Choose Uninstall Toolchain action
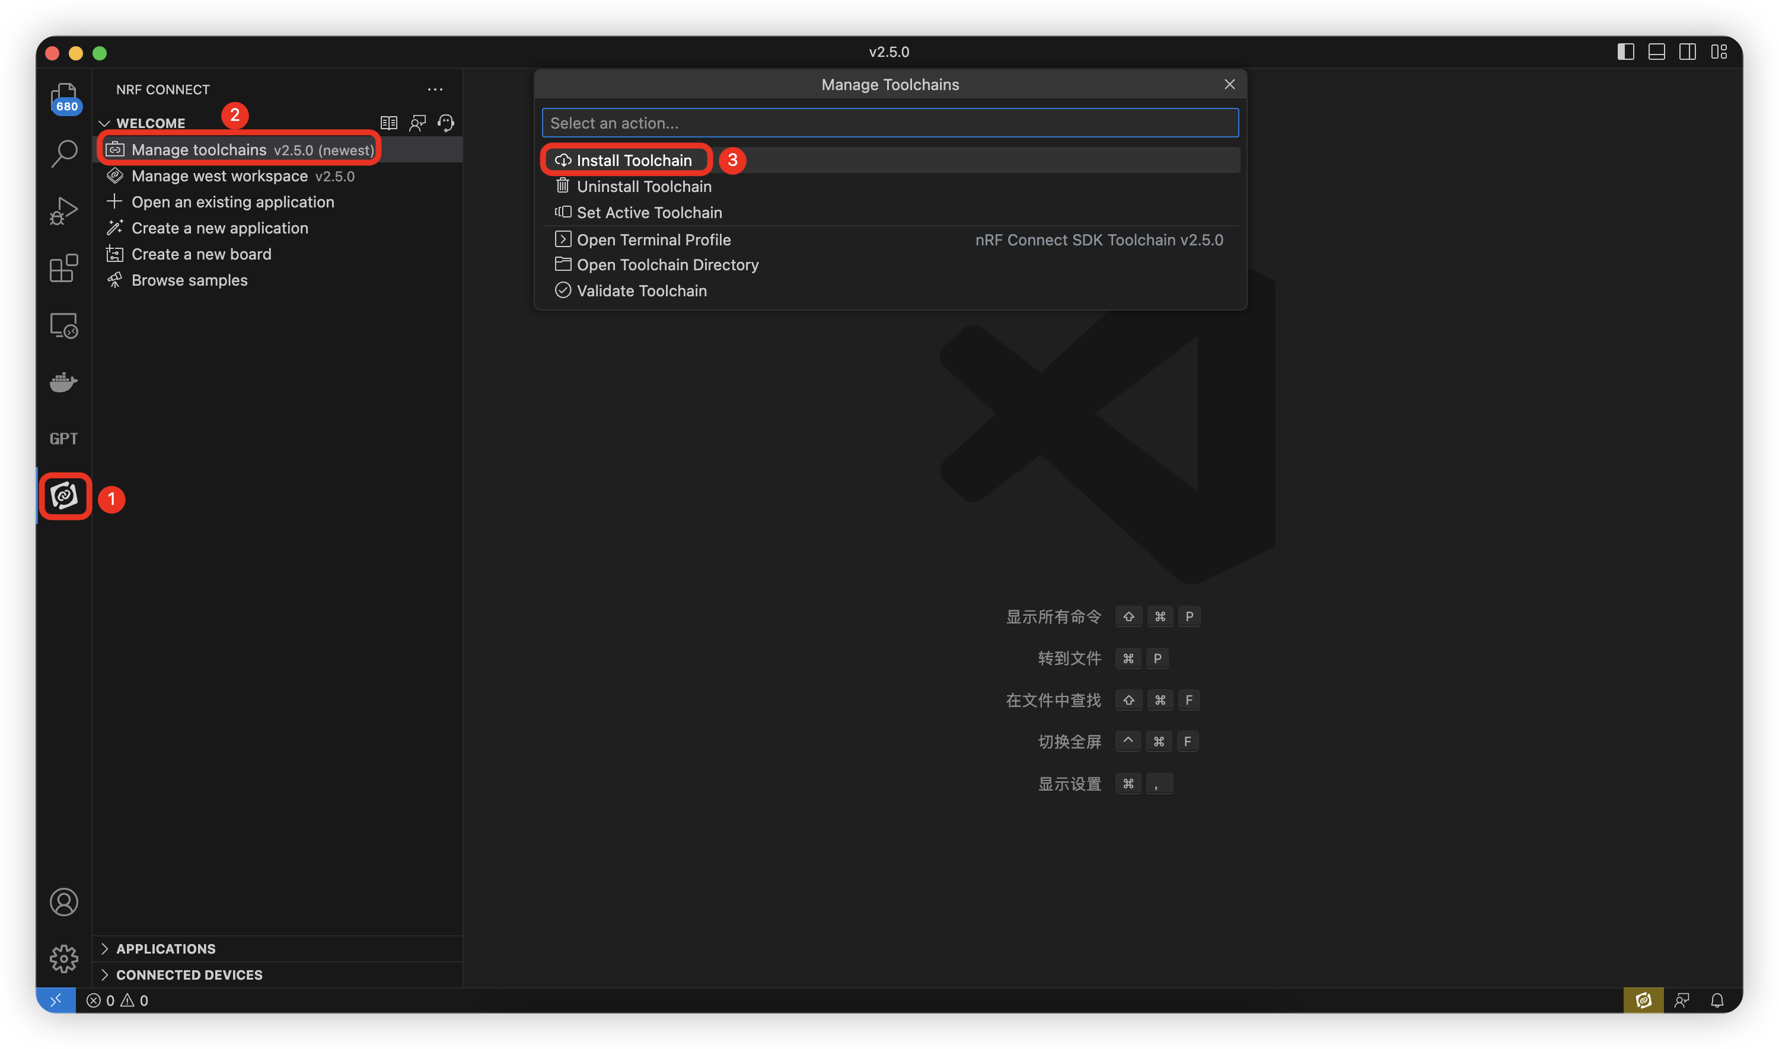The image size is (1779, 1049). (x=890, y=187)
